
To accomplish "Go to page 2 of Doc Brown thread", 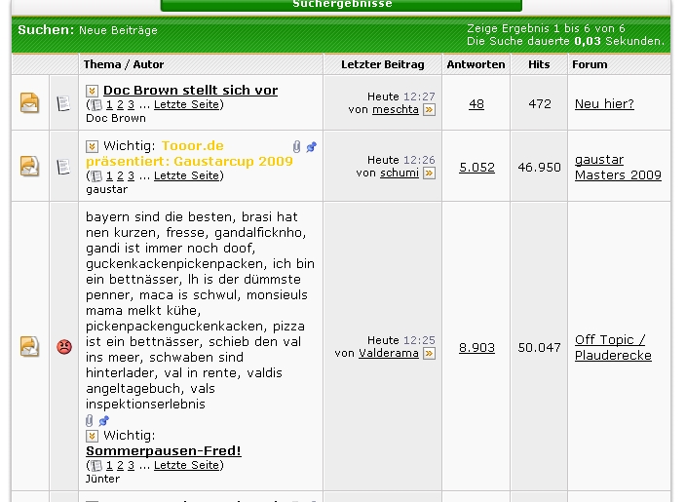I will pos(121,104).
